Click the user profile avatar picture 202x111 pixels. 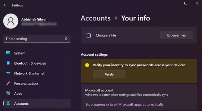11,21
